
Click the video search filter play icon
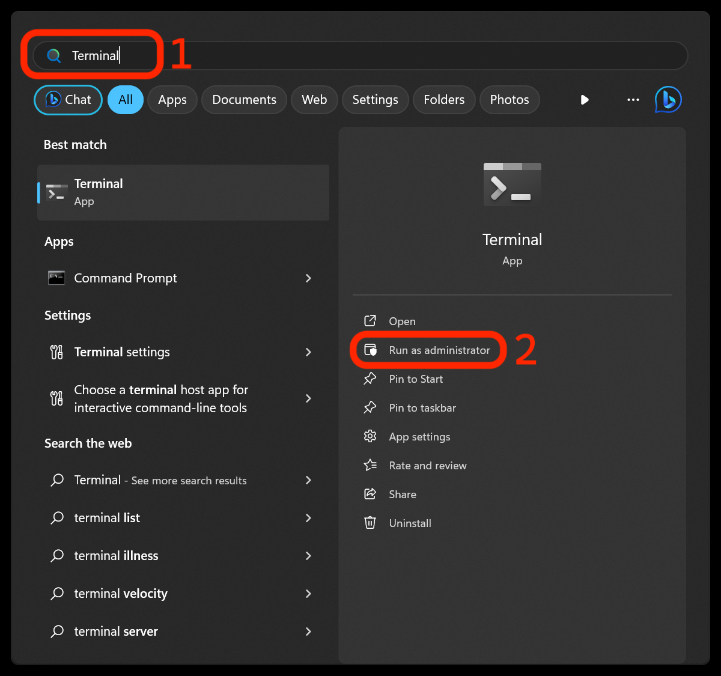(x=584, y=100)
